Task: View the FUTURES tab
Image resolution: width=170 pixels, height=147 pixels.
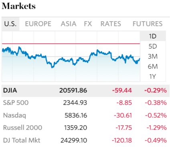Action: 148,24
